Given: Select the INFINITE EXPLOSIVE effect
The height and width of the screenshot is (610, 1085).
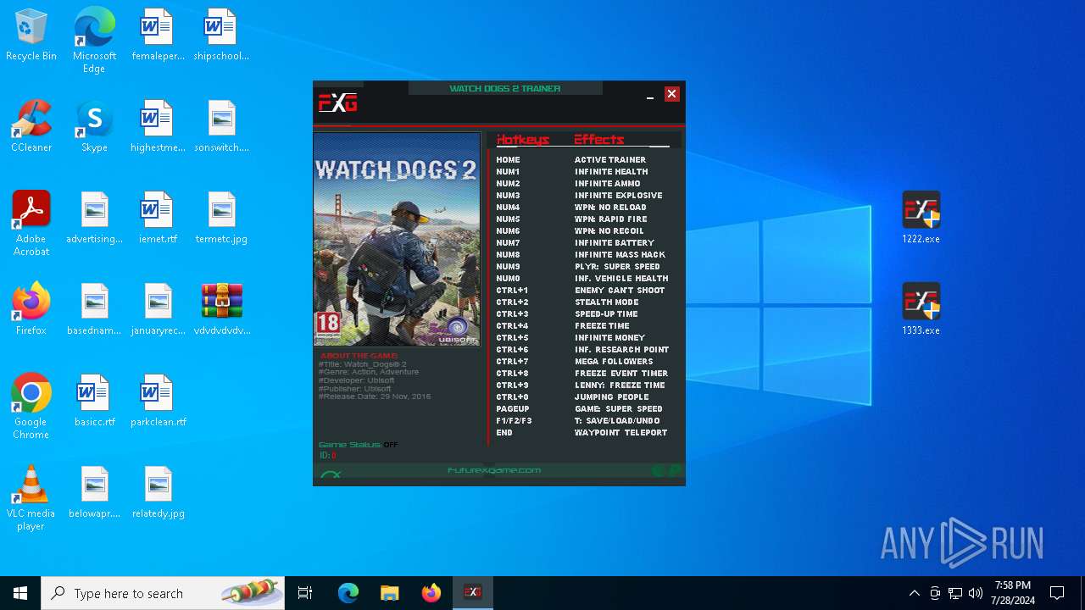Looking at the screenshot, I should [x=619, y=195].
